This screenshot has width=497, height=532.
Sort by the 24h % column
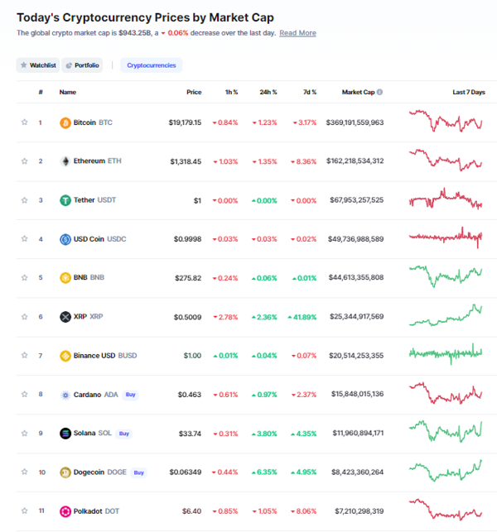268,92
